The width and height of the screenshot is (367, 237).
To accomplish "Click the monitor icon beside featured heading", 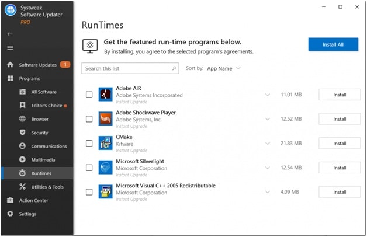I will point(90,46).
